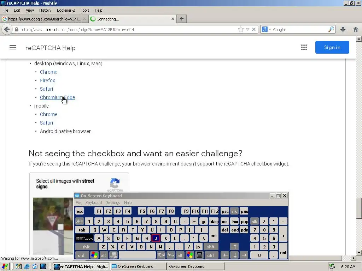This screenshot has width=362, height=271.
Task: Open the address bar history dropdown arrow
Action: (x=247, y=30)
